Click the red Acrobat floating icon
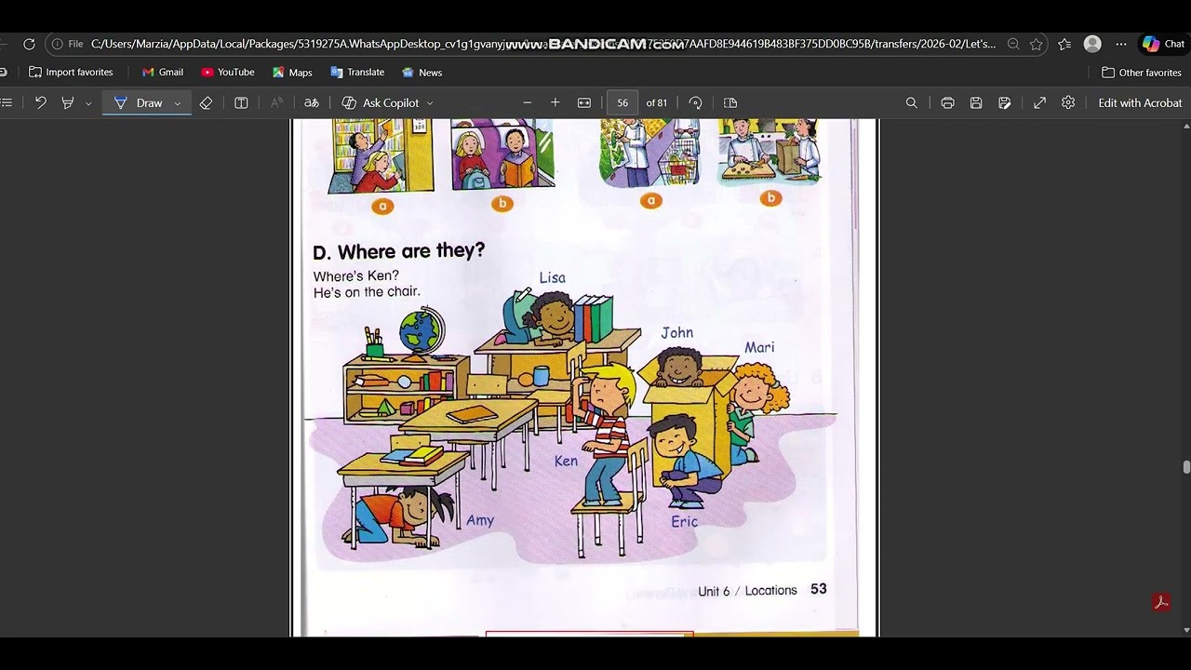The height and width of the screenshot is (670, 1191). click(x=1161, y=602)
